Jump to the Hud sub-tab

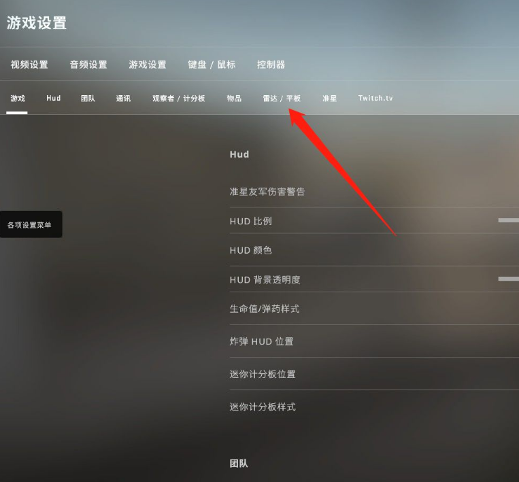[x=53, y=98]
